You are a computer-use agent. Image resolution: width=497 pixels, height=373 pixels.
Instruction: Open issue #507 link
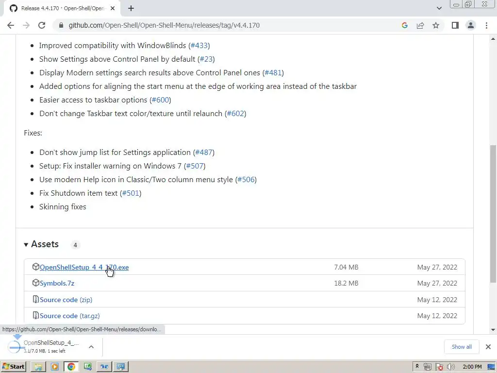[x=195, y=166]
